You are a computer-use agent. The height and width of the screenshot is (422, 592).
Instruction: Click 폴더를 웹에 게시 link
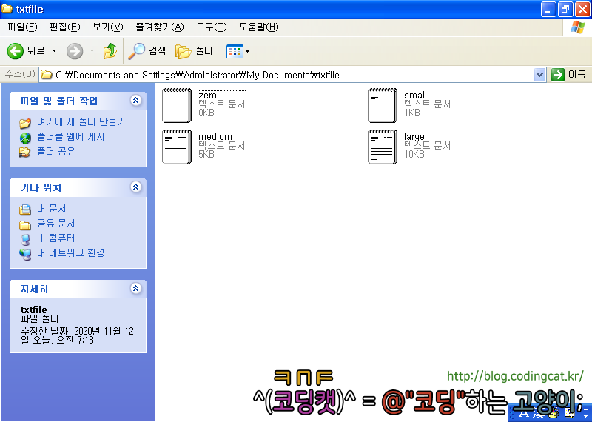click(70, 136)
